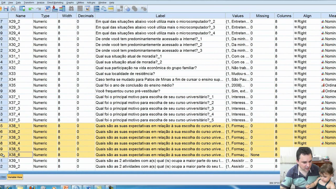Open the View menu
The width and height of the screenshot is (336, 189).
[10, 3]
